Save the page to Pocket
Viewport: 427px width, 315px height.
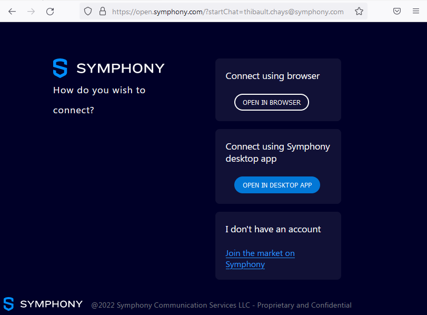398,11
